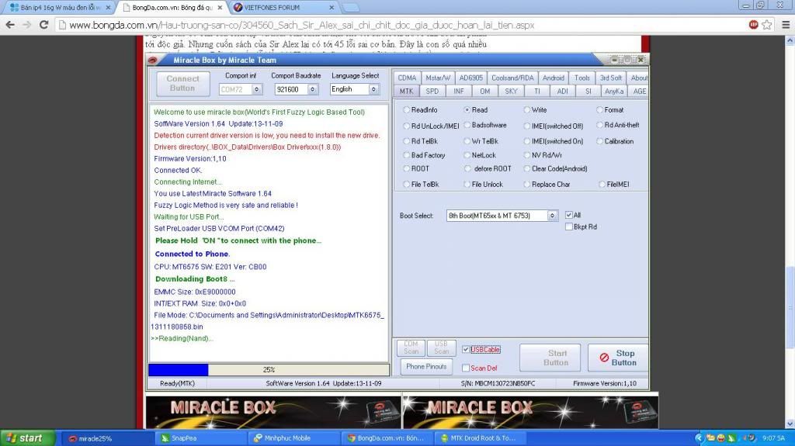Click the Connect Button
This screenshot has width=795, height=446.
pyautogui.click(x=182, y=84)
